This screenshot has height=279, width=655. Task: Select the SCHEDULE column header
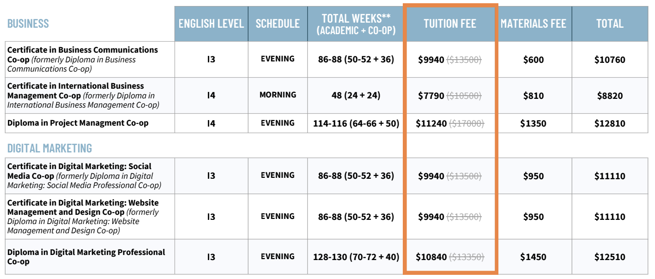[278, 24]
